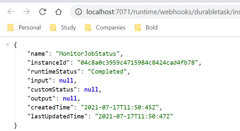Click the "output" JSON key
Viewport: 240px width, 131px height.
click(41, 98)
